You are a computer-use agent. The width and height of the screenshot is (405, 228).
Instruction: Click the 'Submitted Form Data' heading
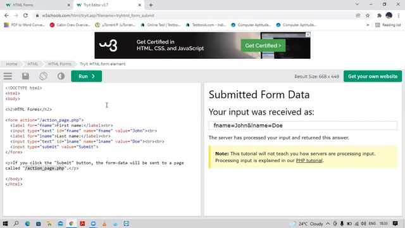coord(259,94)
